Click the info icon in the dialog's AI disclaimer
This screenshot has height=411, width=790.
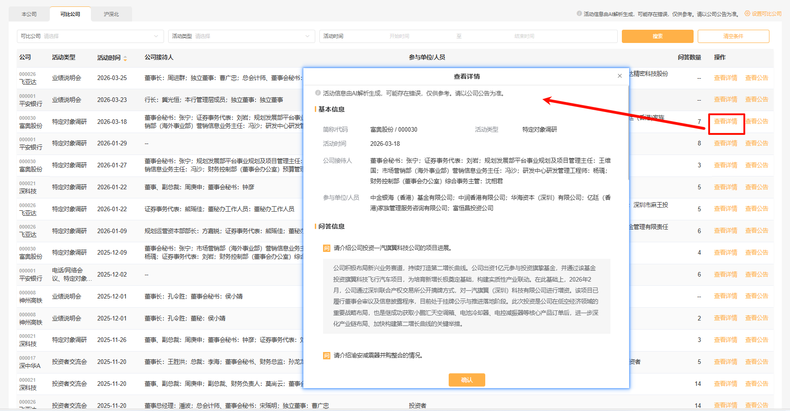click(318, 93)
